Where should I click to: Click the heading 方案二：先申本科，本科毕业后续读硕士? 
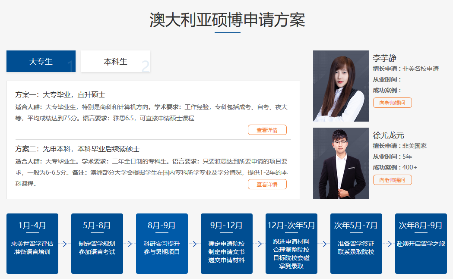click(x=77, y=149)
